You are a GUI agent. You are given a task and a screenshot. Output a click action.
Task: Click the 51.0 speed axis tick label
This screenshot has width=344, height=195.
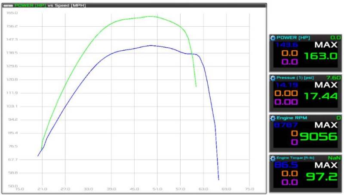157,189
